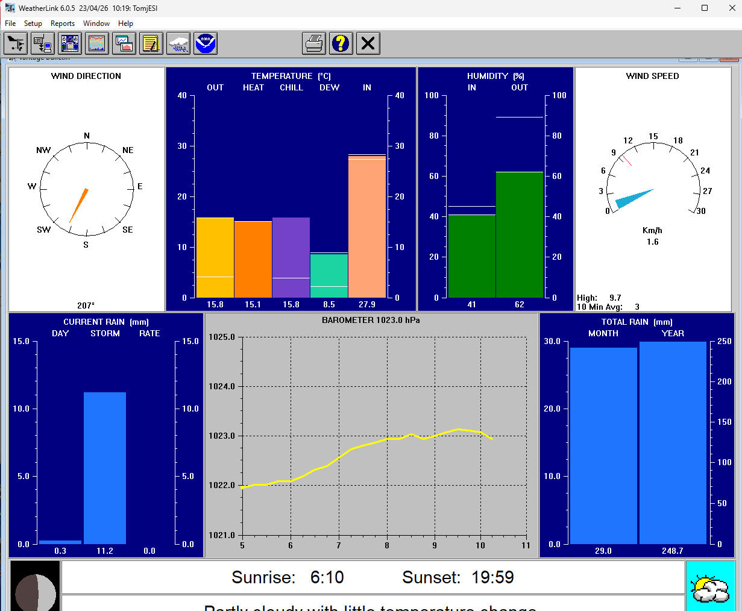Open the Setup menu
This screenshot has height=611, width=742.
tap(33, 23)
